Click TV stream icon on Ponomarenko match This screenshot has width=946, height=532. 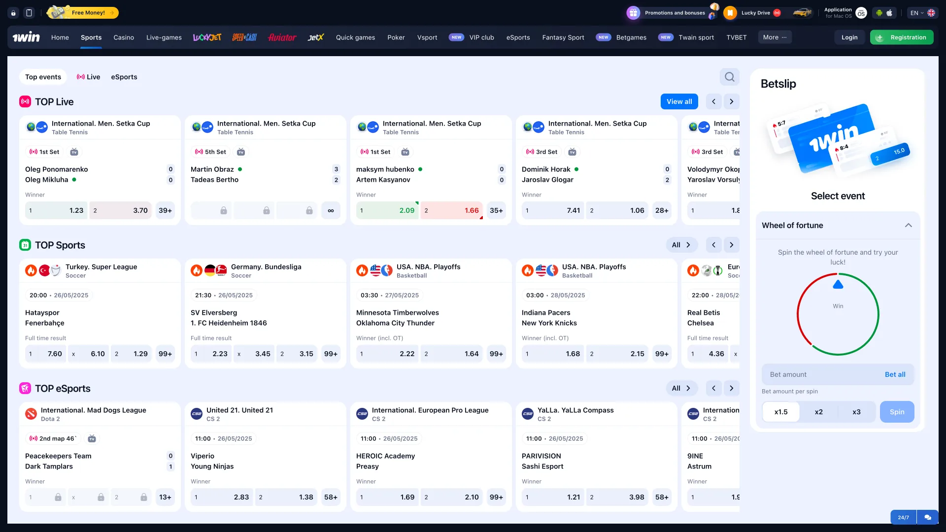pos(74,152)
